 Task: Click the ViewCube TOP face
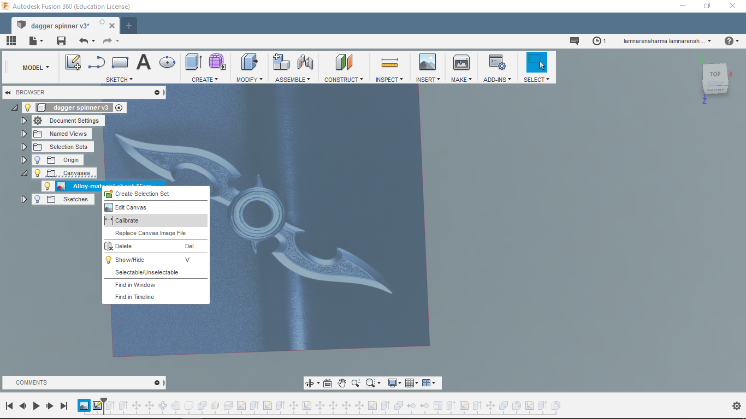click(x=715, y=74)
